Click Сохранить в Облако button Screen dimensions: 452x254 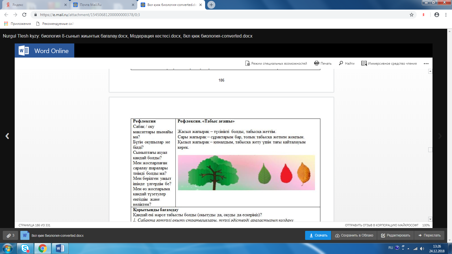[x=354, y=235]
